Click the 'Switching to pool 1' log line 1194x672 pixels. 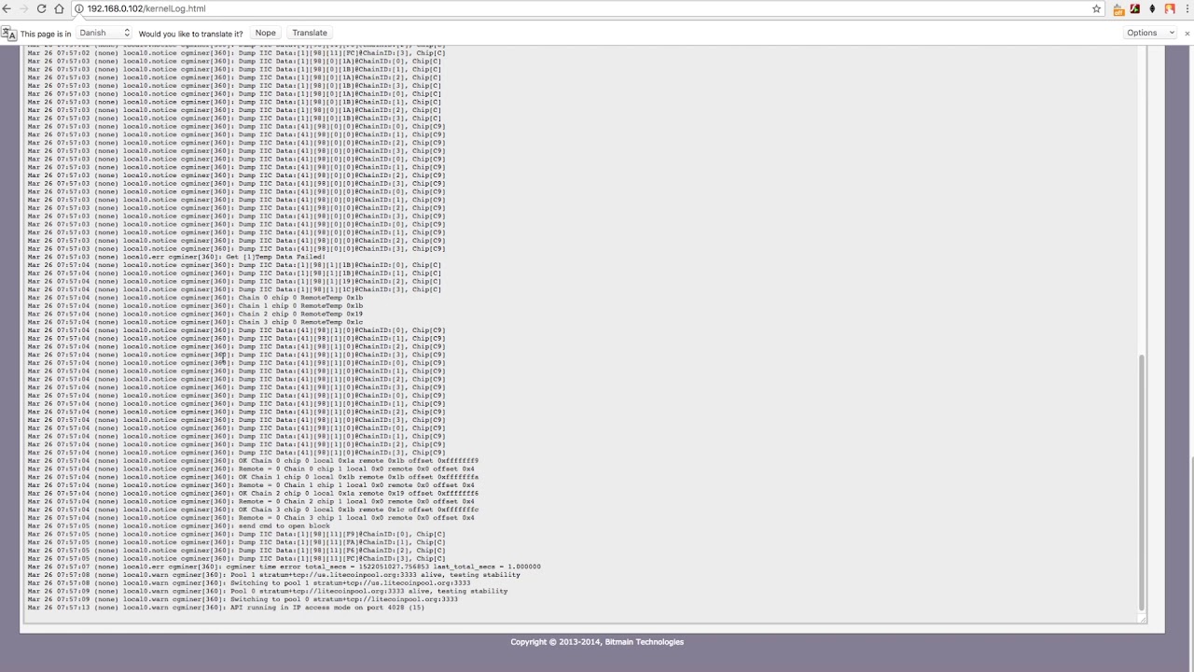pyautogui.click(x=249, y=583)
